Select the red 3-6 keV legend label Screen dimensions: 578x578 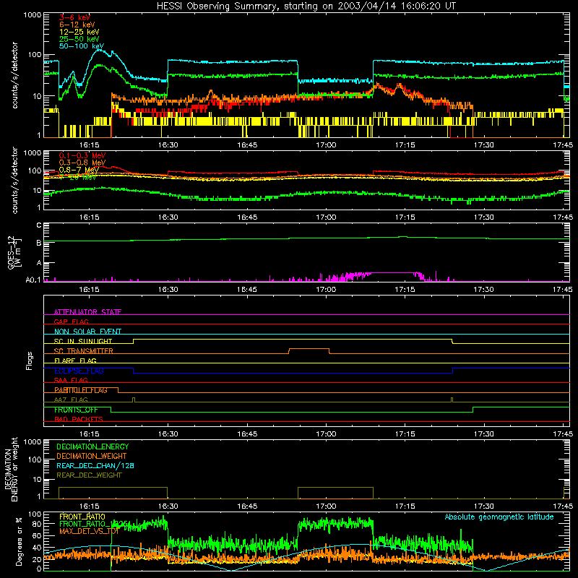point(74,17)
